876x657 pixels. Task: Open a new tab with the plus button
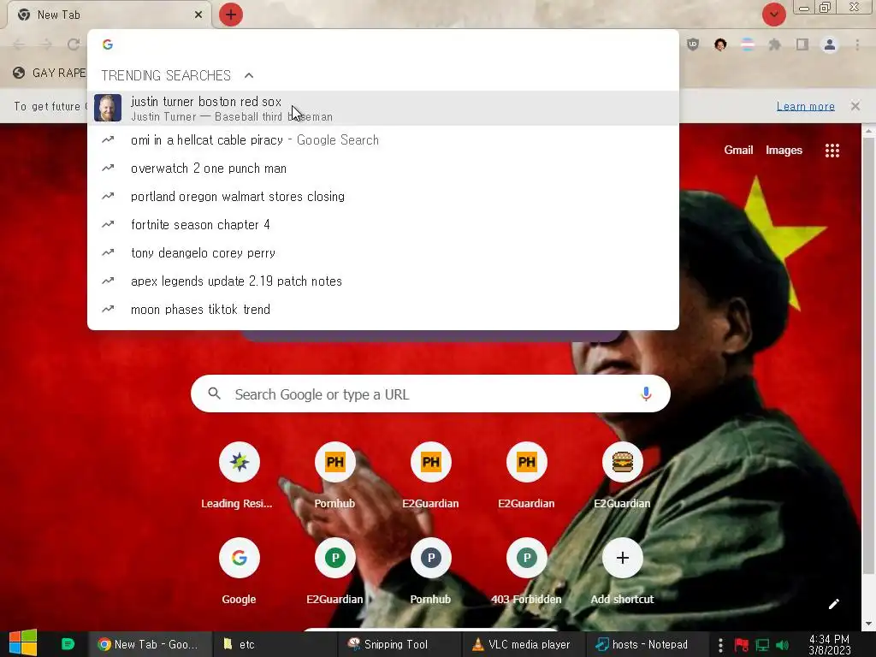pyautogui.click(x=231, y=15)
